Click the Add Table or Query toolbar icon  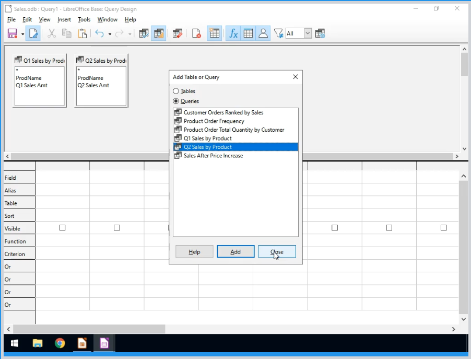(215, 33)
